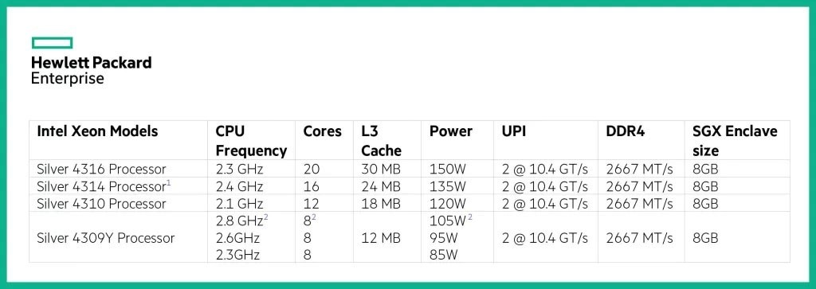Click the 30 MB L3 cache cell
This screenshot has width=816, height=289.
382,169
